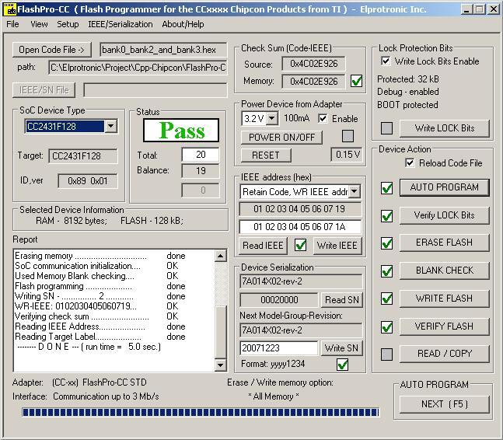503x440 pixels.
Task: Click the ERASE FLASH button
Action: pyautogui.click(x=445, y=243)
